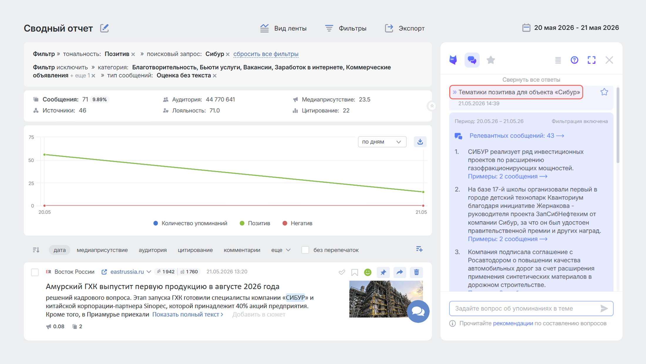
Task: Enable the 'без перепечаток' checkbox
Action: [305, 250]
